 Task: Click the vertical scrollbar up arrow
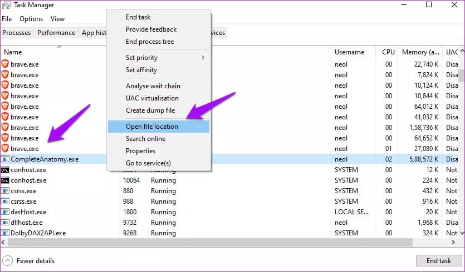[x=462, y=52]
